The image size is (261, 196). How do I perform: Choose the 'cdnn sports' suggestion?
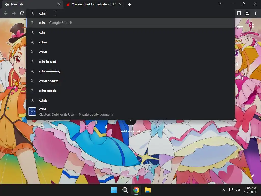(130, 81)
